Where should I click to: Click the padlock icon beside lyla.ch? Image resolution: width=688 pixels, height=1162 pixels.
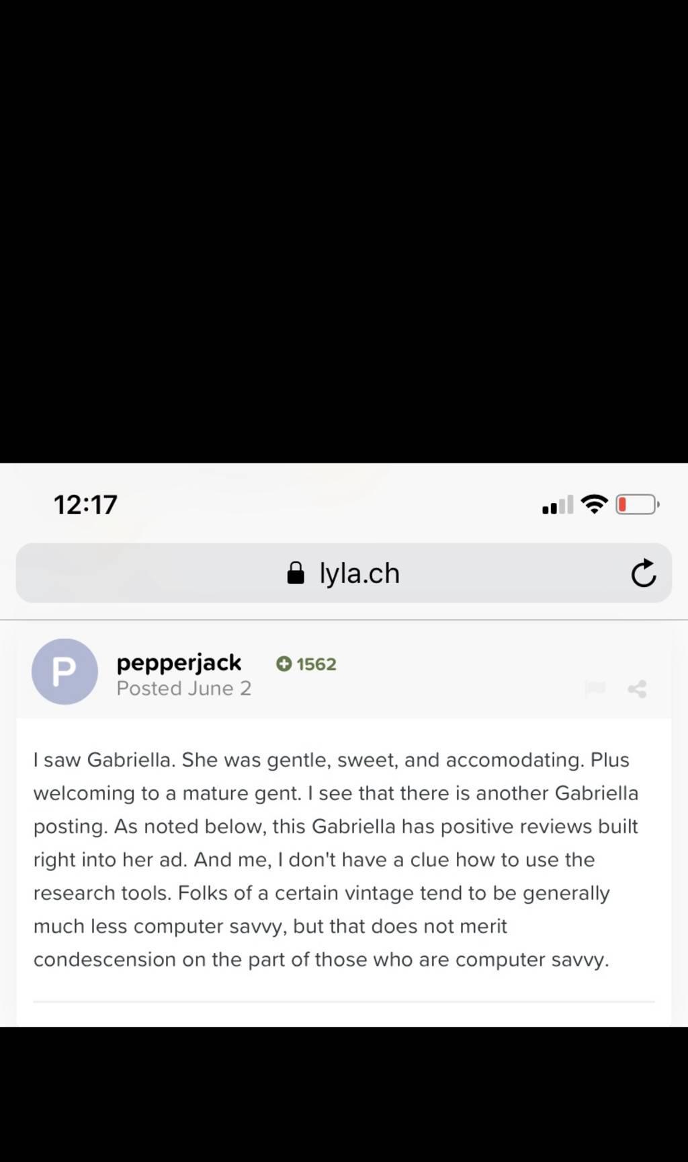(x=296, y=574)
